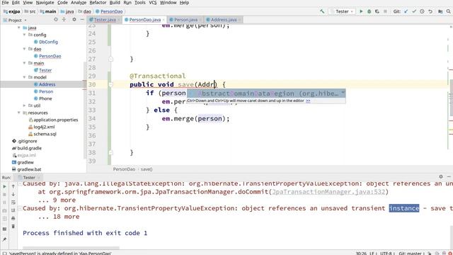Toggle soft-wrap in the Run console
Screen dimensions: 453x255
(13, 203)
